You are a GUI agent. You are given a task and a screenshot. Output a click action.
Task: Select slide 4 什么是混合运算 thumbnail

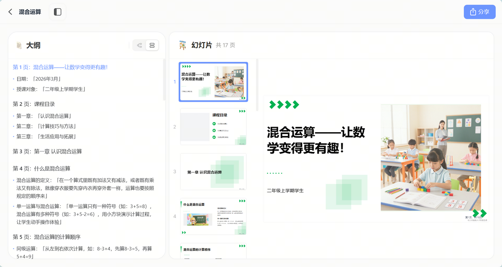(x=213, y=216)
